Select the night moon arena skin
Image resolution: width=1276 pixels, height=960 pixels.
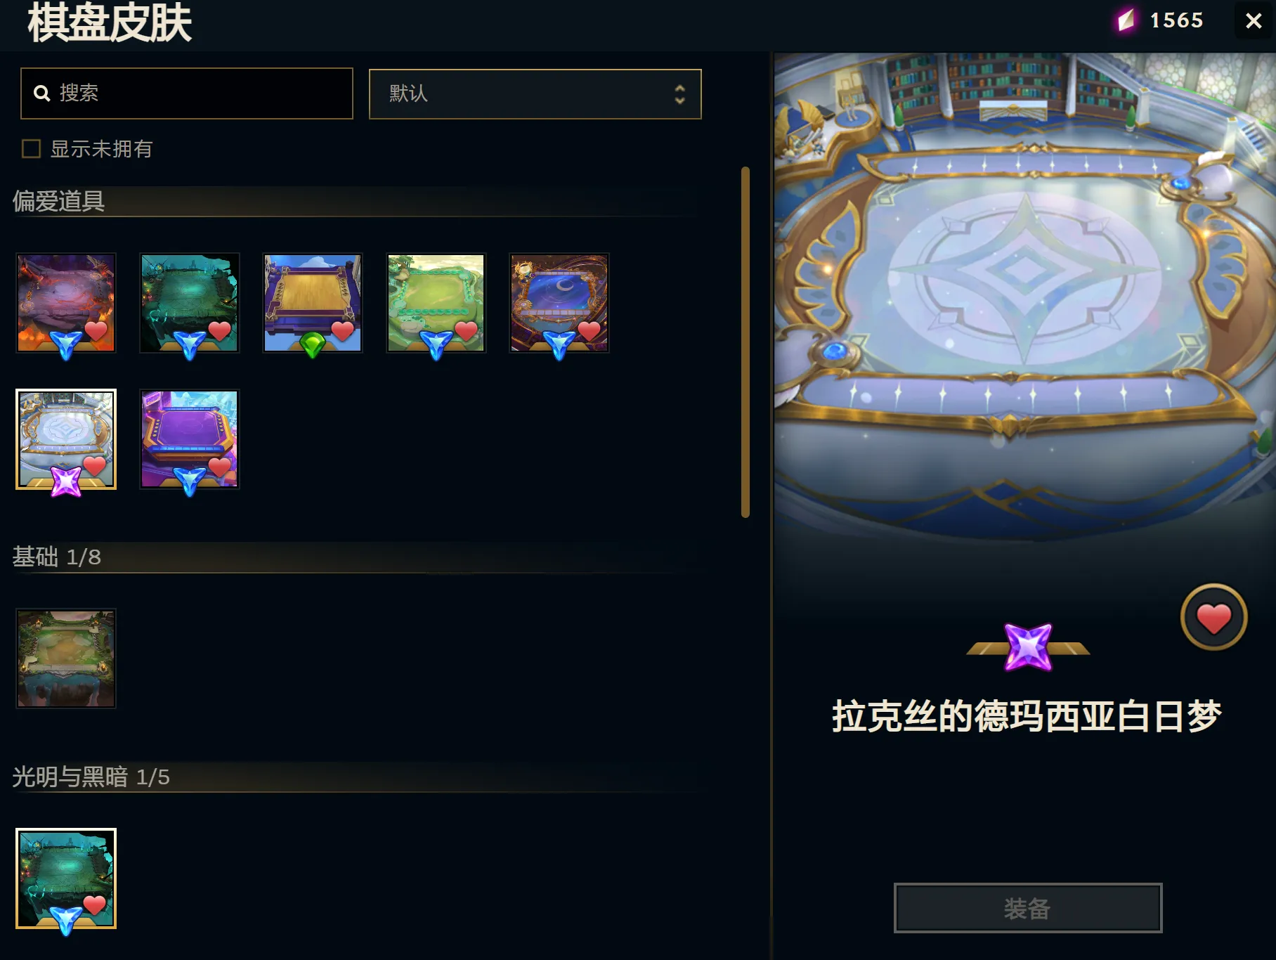pyautogui.click(x=559, y=303)
